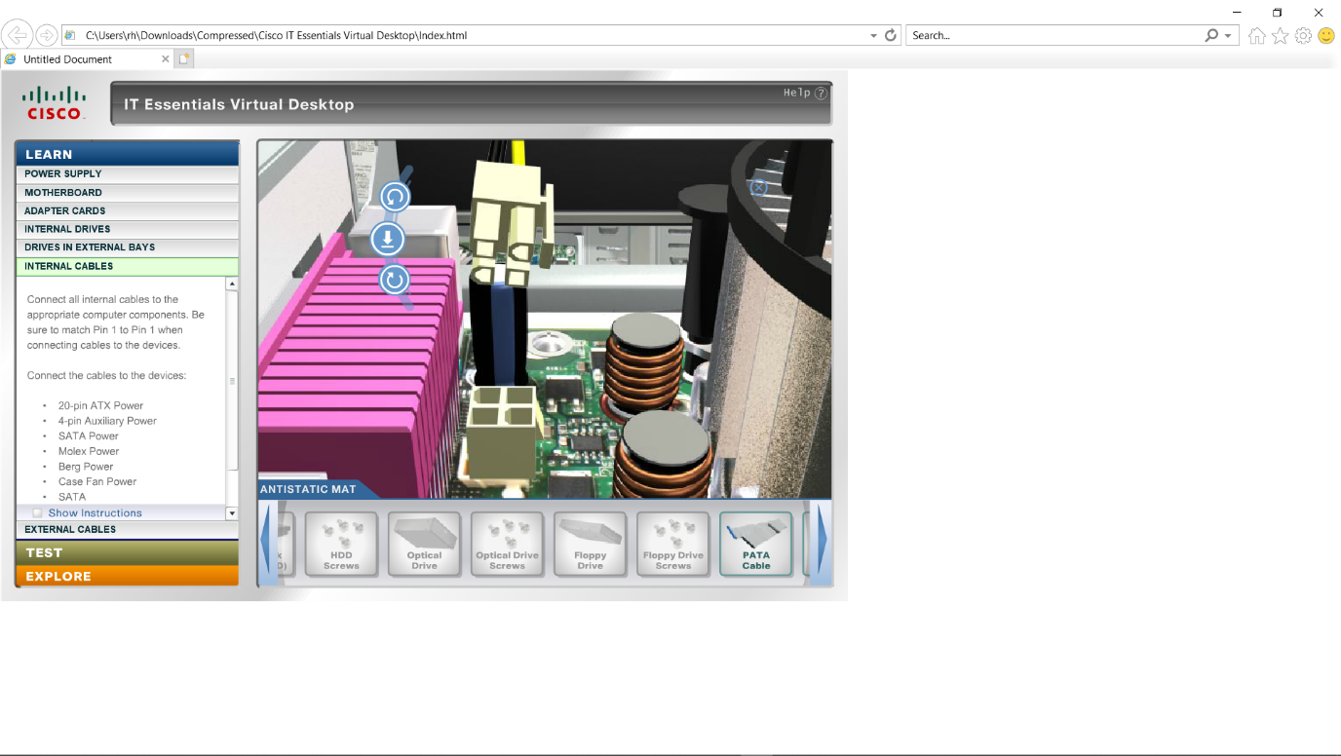Image resolution: width=1341 pixels, height=756 pixels.
Task: Open search provider dropdown arrow
Action: 1228,35
